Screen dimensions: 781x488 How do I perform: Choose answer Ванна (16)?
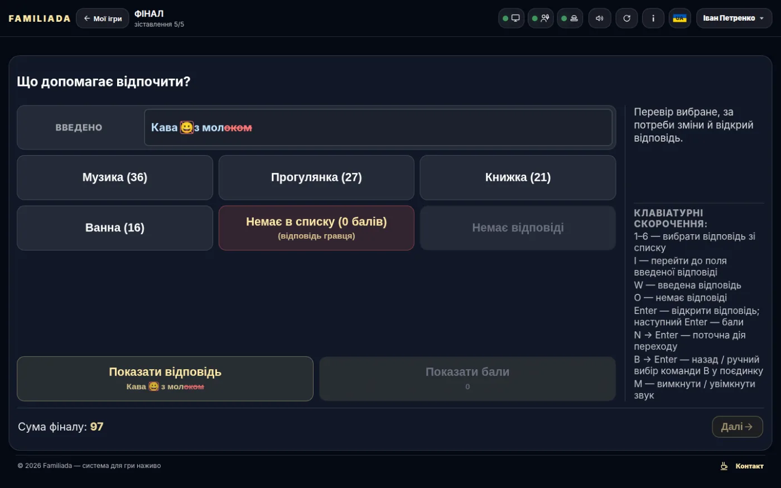pos(115,228)
